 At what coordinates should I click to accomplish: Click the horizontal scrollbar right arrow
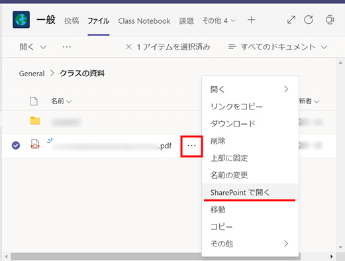click(331, 256)
